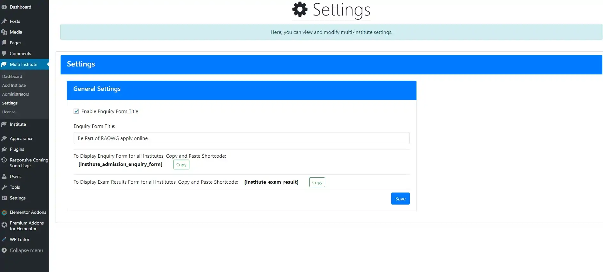Click the Appearance paintbrush icon
Viewport: 603px width, 272px height.
pos(4,138)
